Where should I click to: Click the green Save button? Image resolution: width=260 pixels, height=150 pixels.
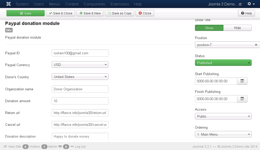point(26,13)
